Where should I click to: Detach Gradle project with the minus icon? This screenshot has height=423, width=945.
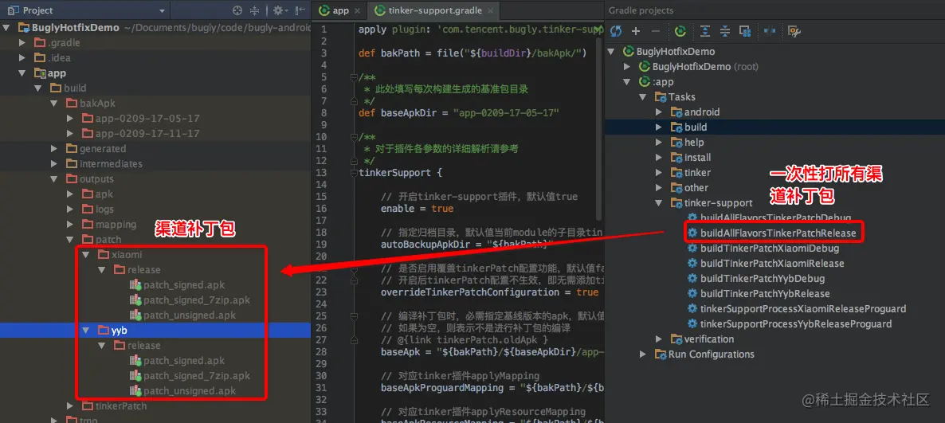[x=656, y=31]
